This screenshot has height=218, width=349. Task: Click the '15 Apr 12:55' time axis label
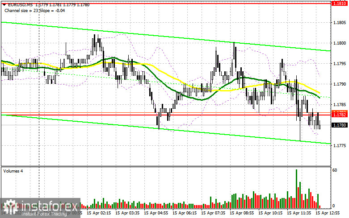pos(328,213)
